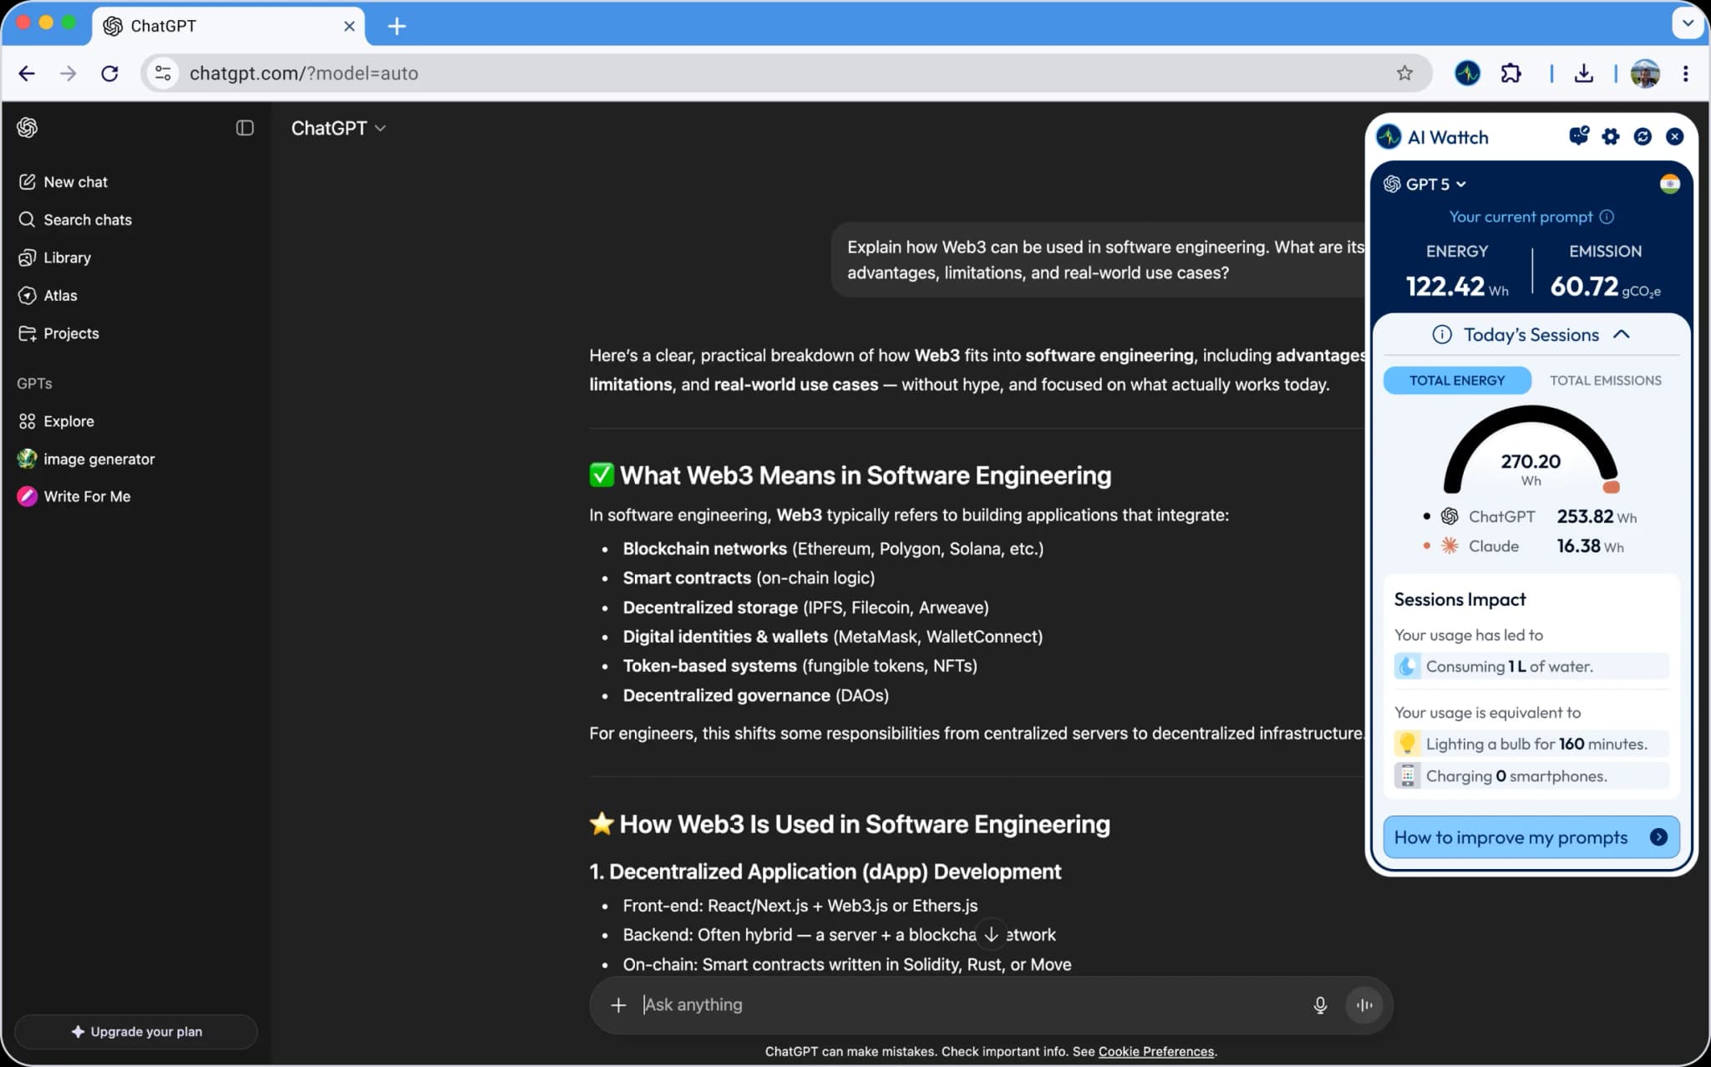Collapse the ChatGPT sidebar
The height and width of the screenshot is (1067, 1711).
[243, 128]
